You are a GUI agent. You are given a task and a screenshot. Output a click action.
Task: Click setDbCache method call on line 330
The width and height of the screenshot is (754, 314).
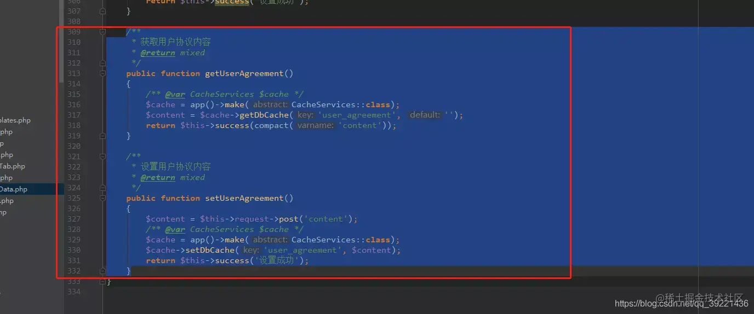point(210,250)
